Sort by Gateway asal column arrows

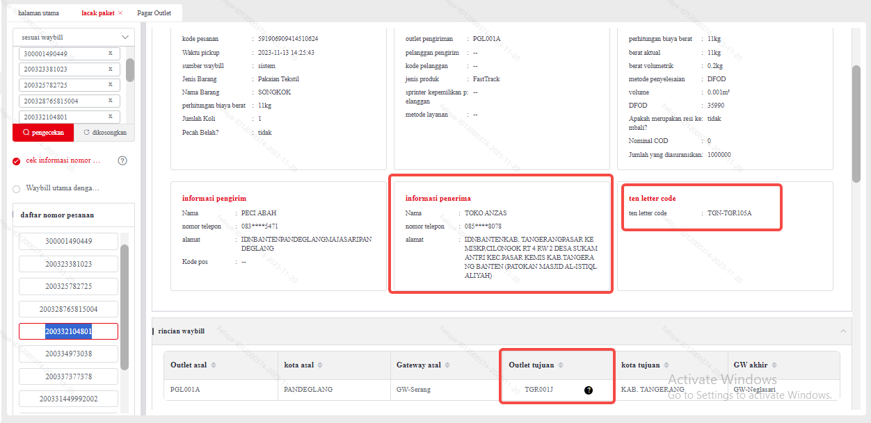[x=448, y=365]
